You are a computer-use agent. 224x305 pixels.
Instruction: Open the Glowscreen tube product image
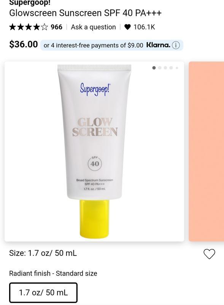[94, 151]
